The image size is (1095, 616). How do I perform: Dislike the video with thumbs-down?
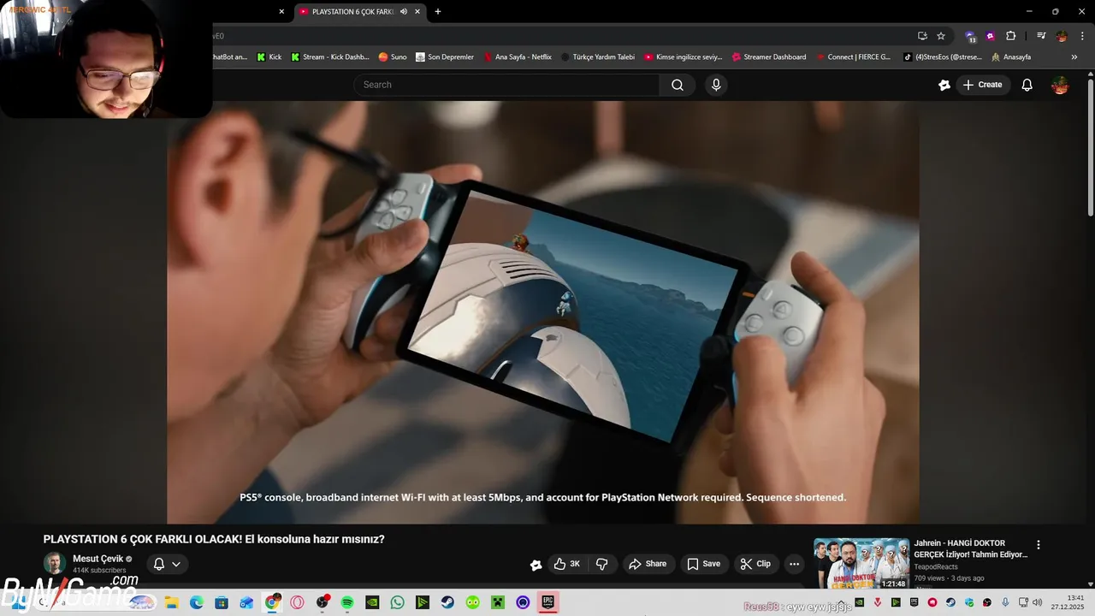(x=602, y=564)
